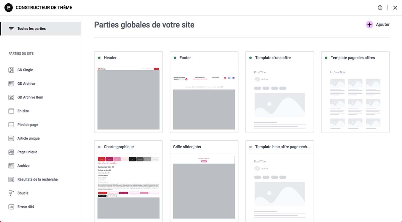402x222 pixels.
Task: Click the GD Archive grid icon
Action: (x=11, y=84)
